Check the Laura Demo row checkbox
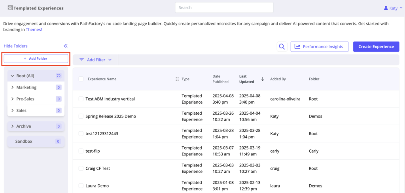405x193 pixels. click(81, 185)
